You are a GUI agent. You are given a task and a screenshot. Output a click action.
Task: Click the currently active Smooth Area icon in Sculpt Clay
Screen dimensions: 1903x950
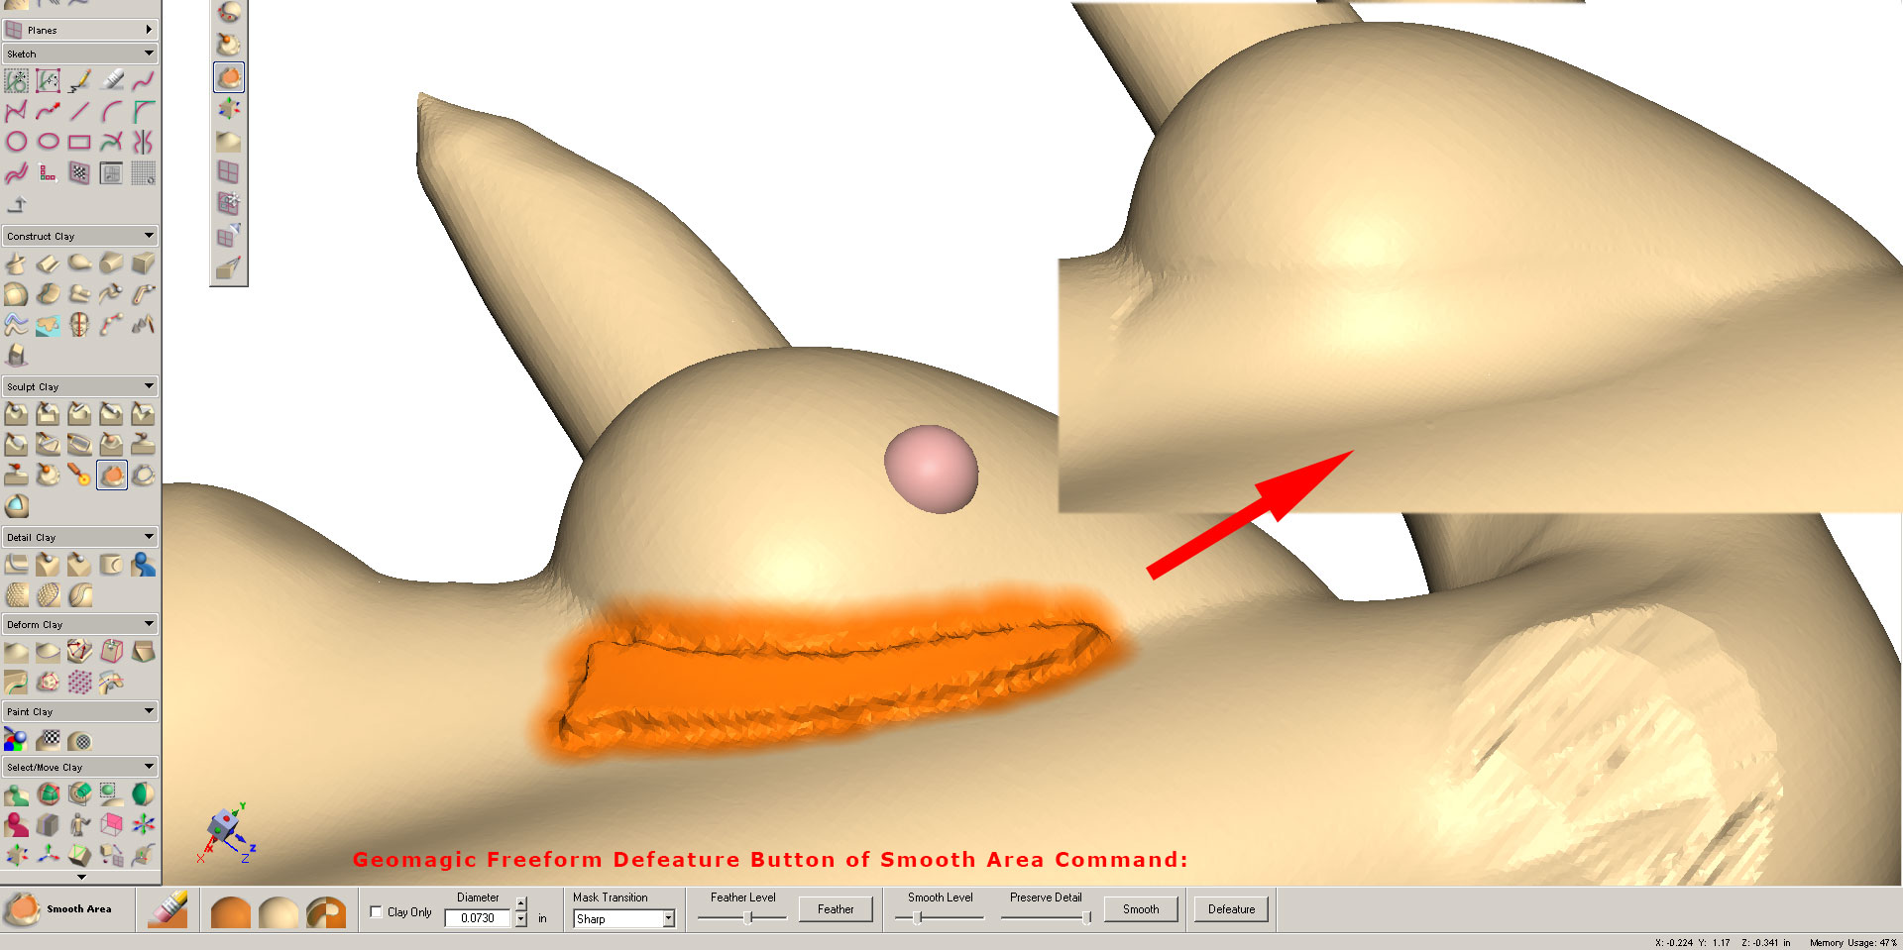tap(112, 475)
